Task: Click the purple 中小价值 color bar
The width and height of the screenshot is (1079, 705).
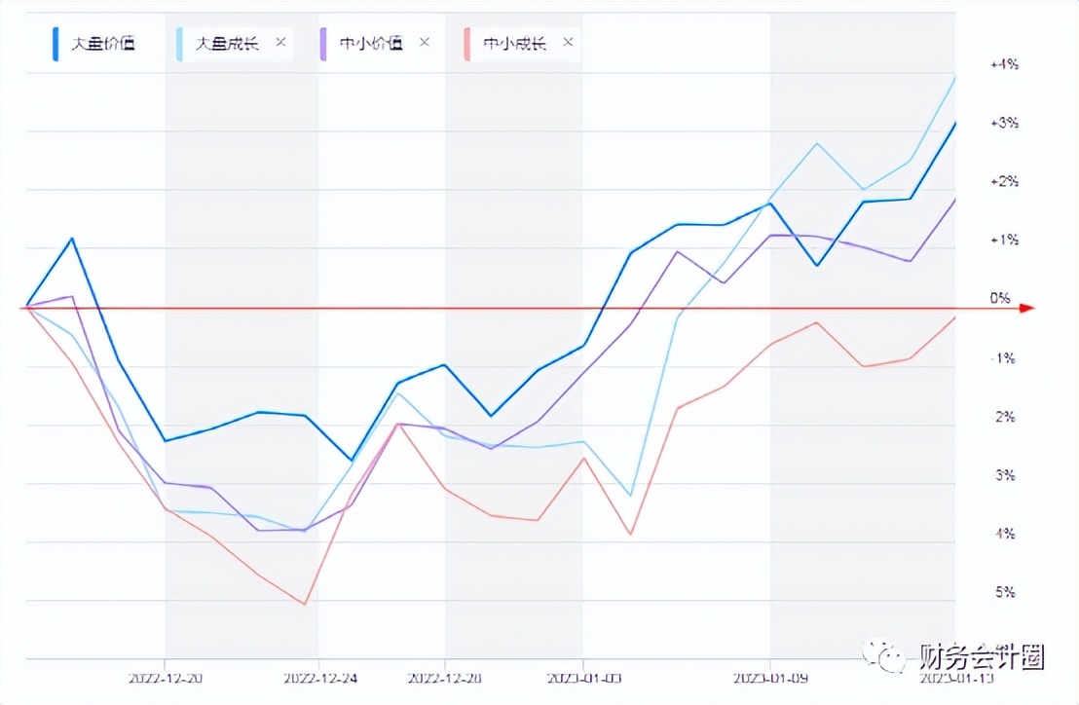Action: [x=323, y=44]
